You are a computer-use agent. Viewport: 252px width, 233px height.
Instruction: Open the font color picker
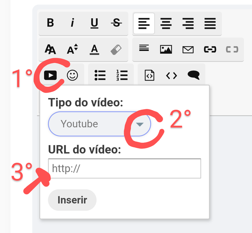(94, 49)
